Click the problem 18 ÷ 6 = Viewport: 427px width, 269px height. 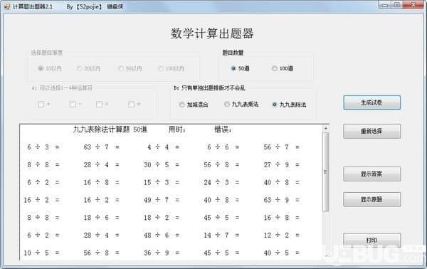click(101, 218)
